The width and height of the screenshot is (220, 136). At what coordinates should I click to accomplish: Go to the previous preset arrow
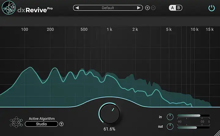click(77, 8)
